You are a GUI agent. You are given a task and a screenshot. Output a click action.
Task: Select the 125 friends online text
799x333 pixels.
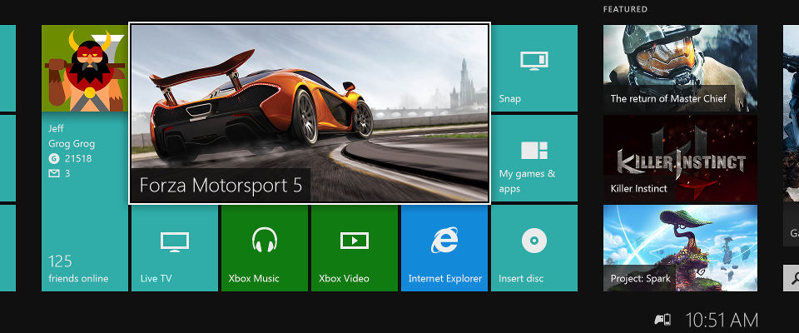coord(78,269)
